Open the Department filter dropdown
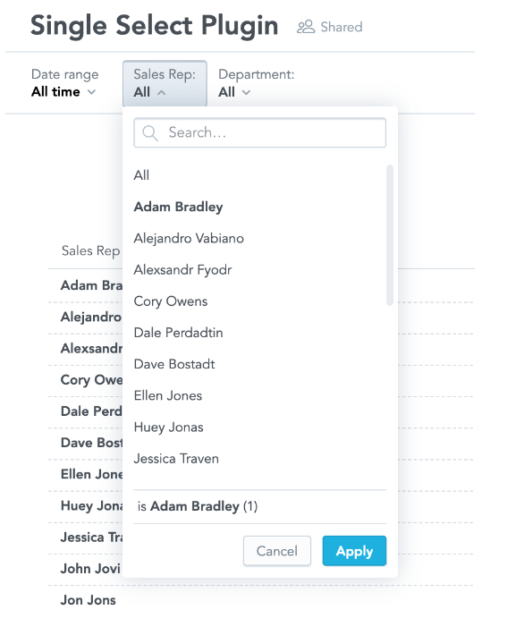507x635 pixels. click(x=256, y=83)
